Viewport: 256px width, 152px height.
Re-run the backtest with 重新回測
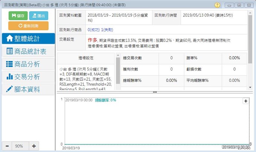click(x=28, y=26)
